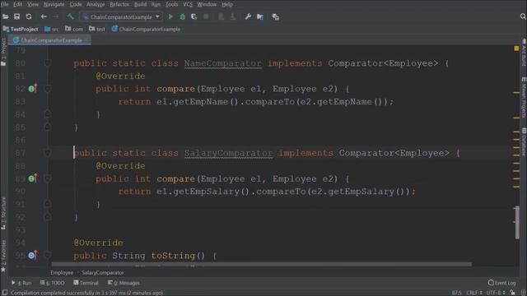Click the line:column position 87:5 indicator
The width and height of the screenshot is (527, 296).
tap(456, 293)
